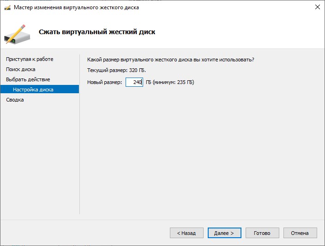
Task: Cancel the wizard with 'Отмена'
Action: pyautogui.click(x=300, y=233)
